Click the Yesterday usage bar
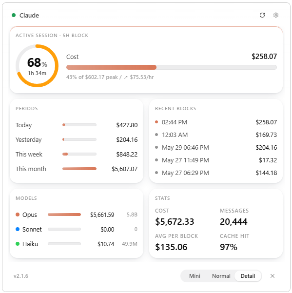The image size is (292, 293). 79,139
